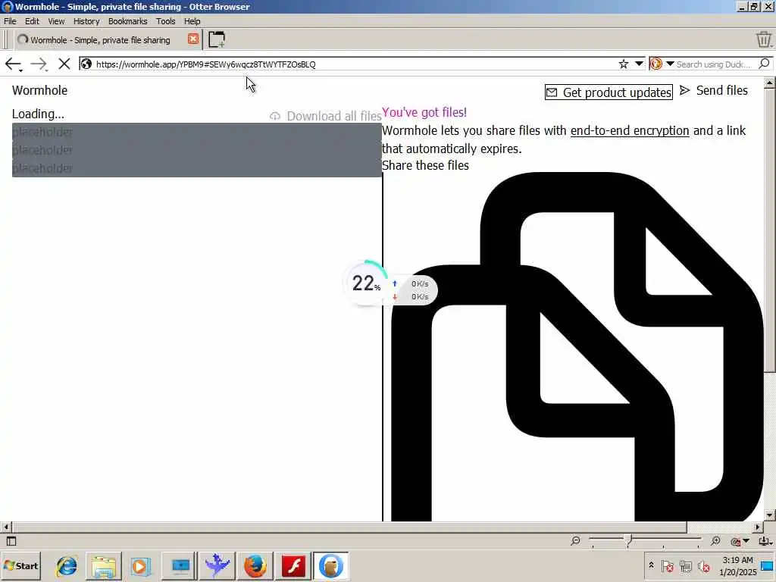
Task: Toggle the sidebar panel icon
Action: [11, 541]
